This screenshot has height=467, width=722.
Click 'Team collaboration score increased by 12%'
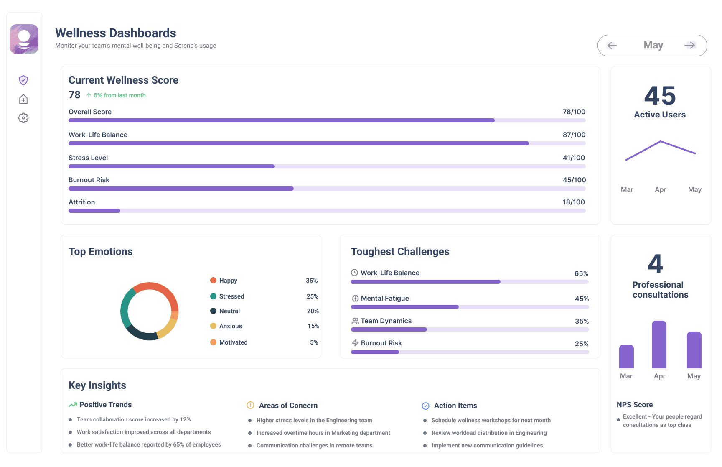coord(134,419)
